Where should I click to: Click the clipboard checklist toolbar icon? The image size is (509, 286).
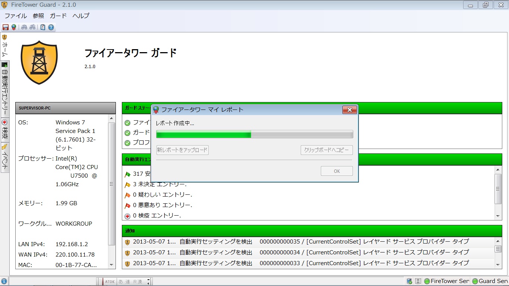(43, 27)
